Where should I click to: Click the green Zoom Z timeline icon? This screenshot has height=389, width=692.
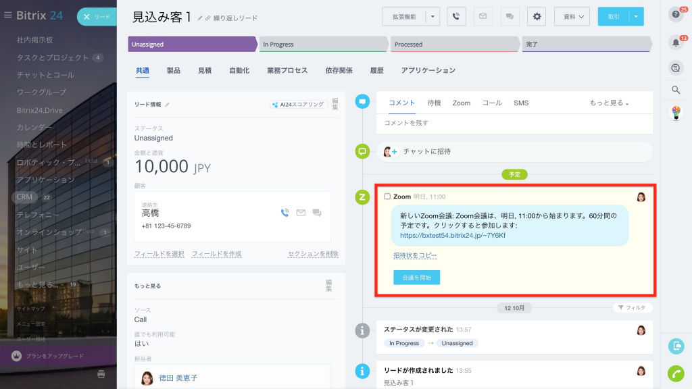[362, 197]
